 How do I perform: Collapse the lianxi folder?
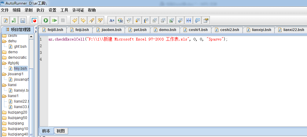point(4,85)
